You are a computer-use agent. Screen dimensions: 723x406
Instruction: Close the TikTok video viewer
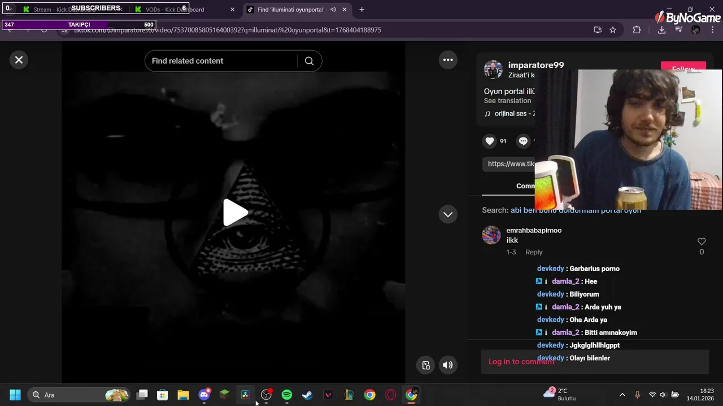19,60
